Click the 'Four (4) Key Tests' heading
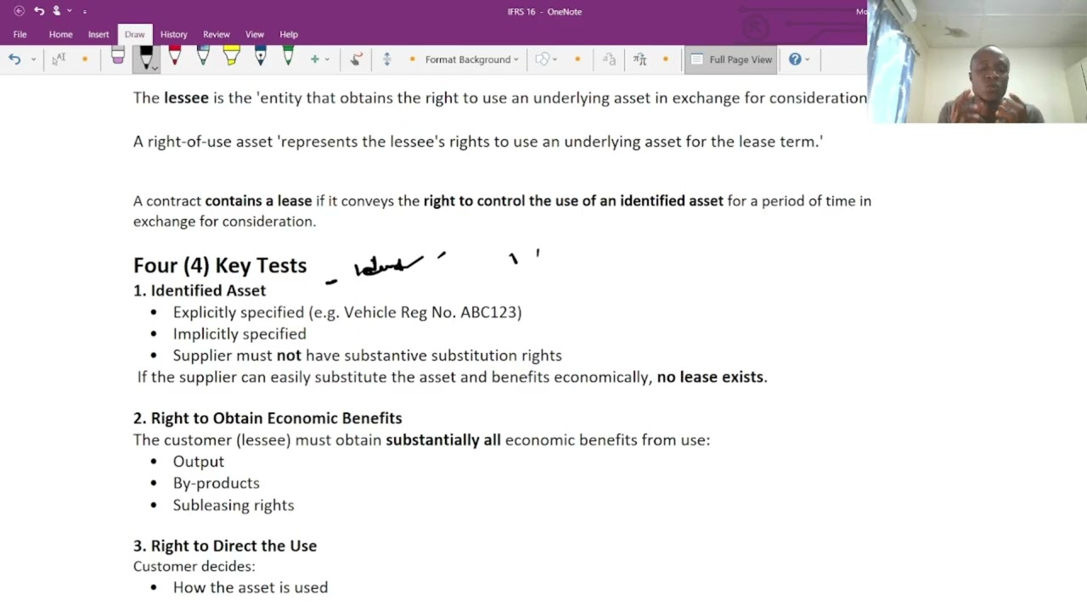 coord(220,265)
